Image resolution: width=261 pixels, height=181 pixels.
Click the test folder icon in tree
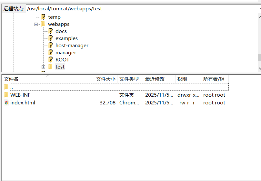(x=51, y=67)
